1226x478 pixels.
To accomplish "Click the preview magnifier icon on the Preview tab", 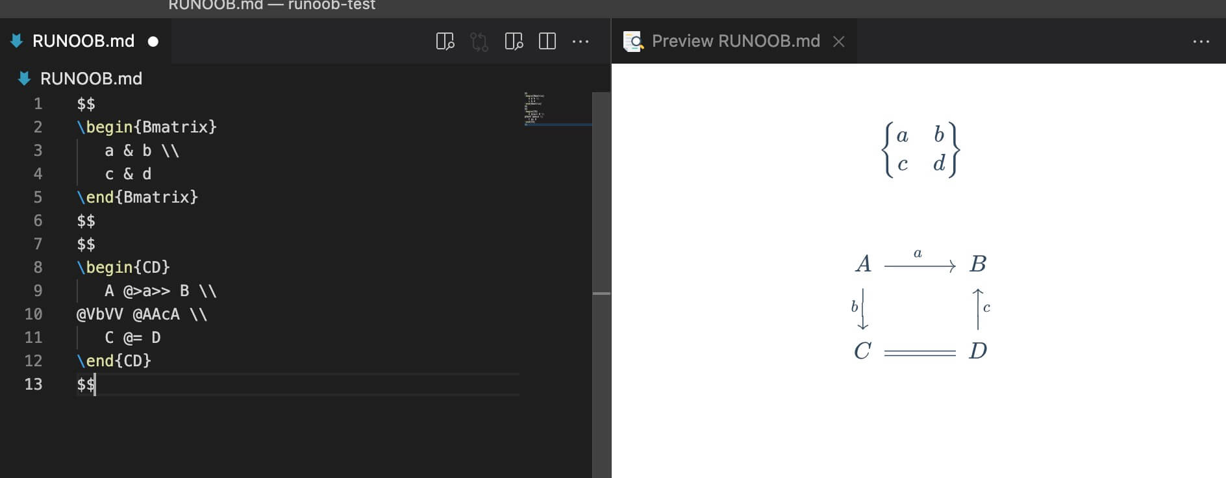I will (x=633, y=42).
